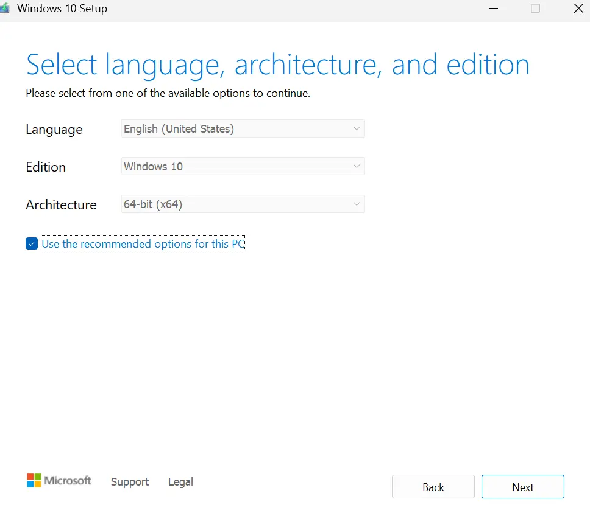
Task: Click the Microsoft logo in the footer
Action: (59, 481)
